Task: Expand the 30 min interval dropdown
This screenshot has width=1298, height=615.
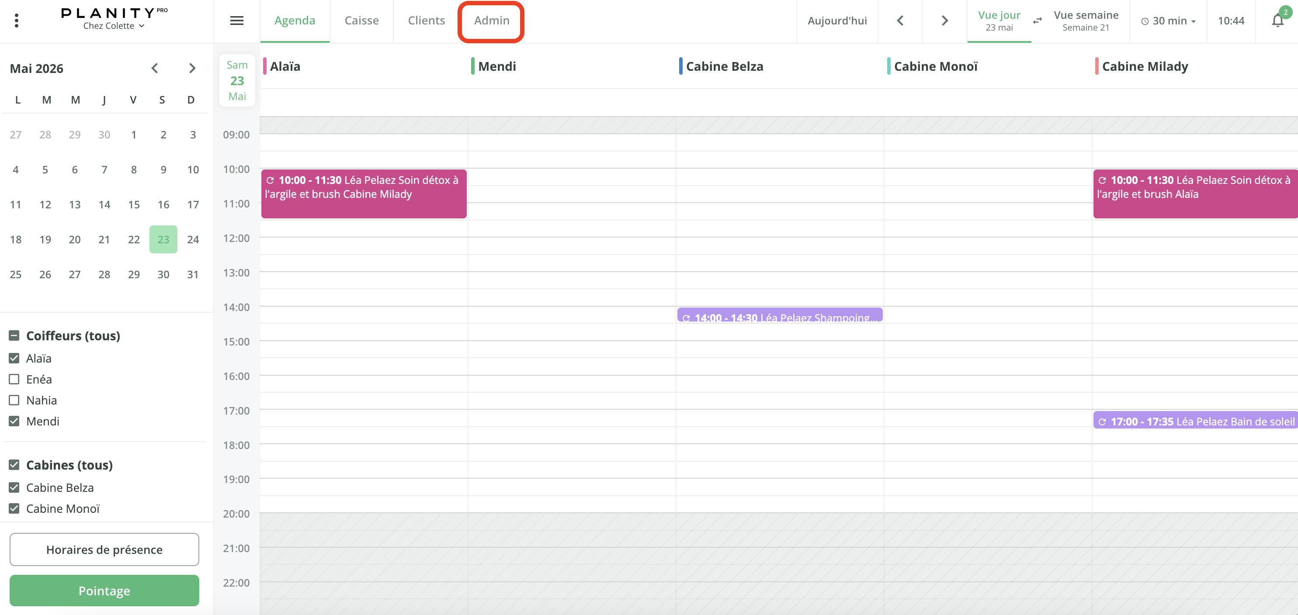Action: tap(1169, 21)
